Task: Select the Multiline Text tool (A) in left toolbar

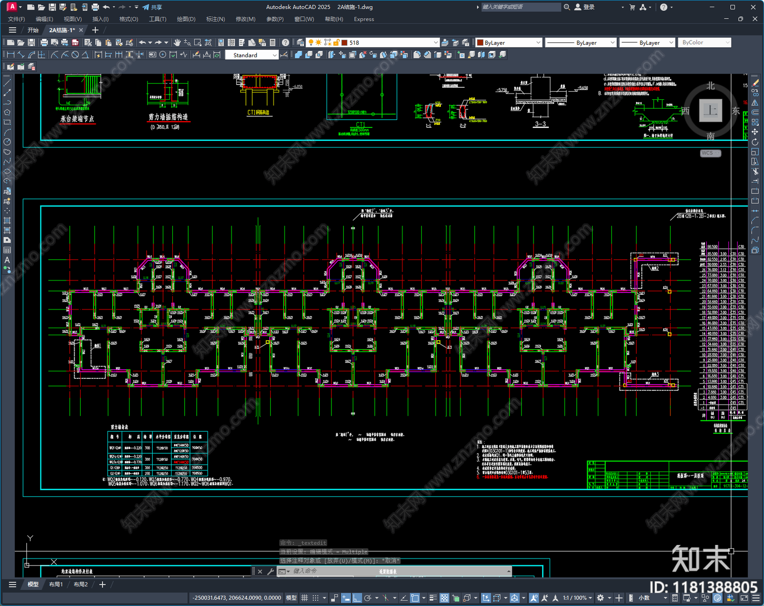Action: pyautogui.click(x=7, y=260)
